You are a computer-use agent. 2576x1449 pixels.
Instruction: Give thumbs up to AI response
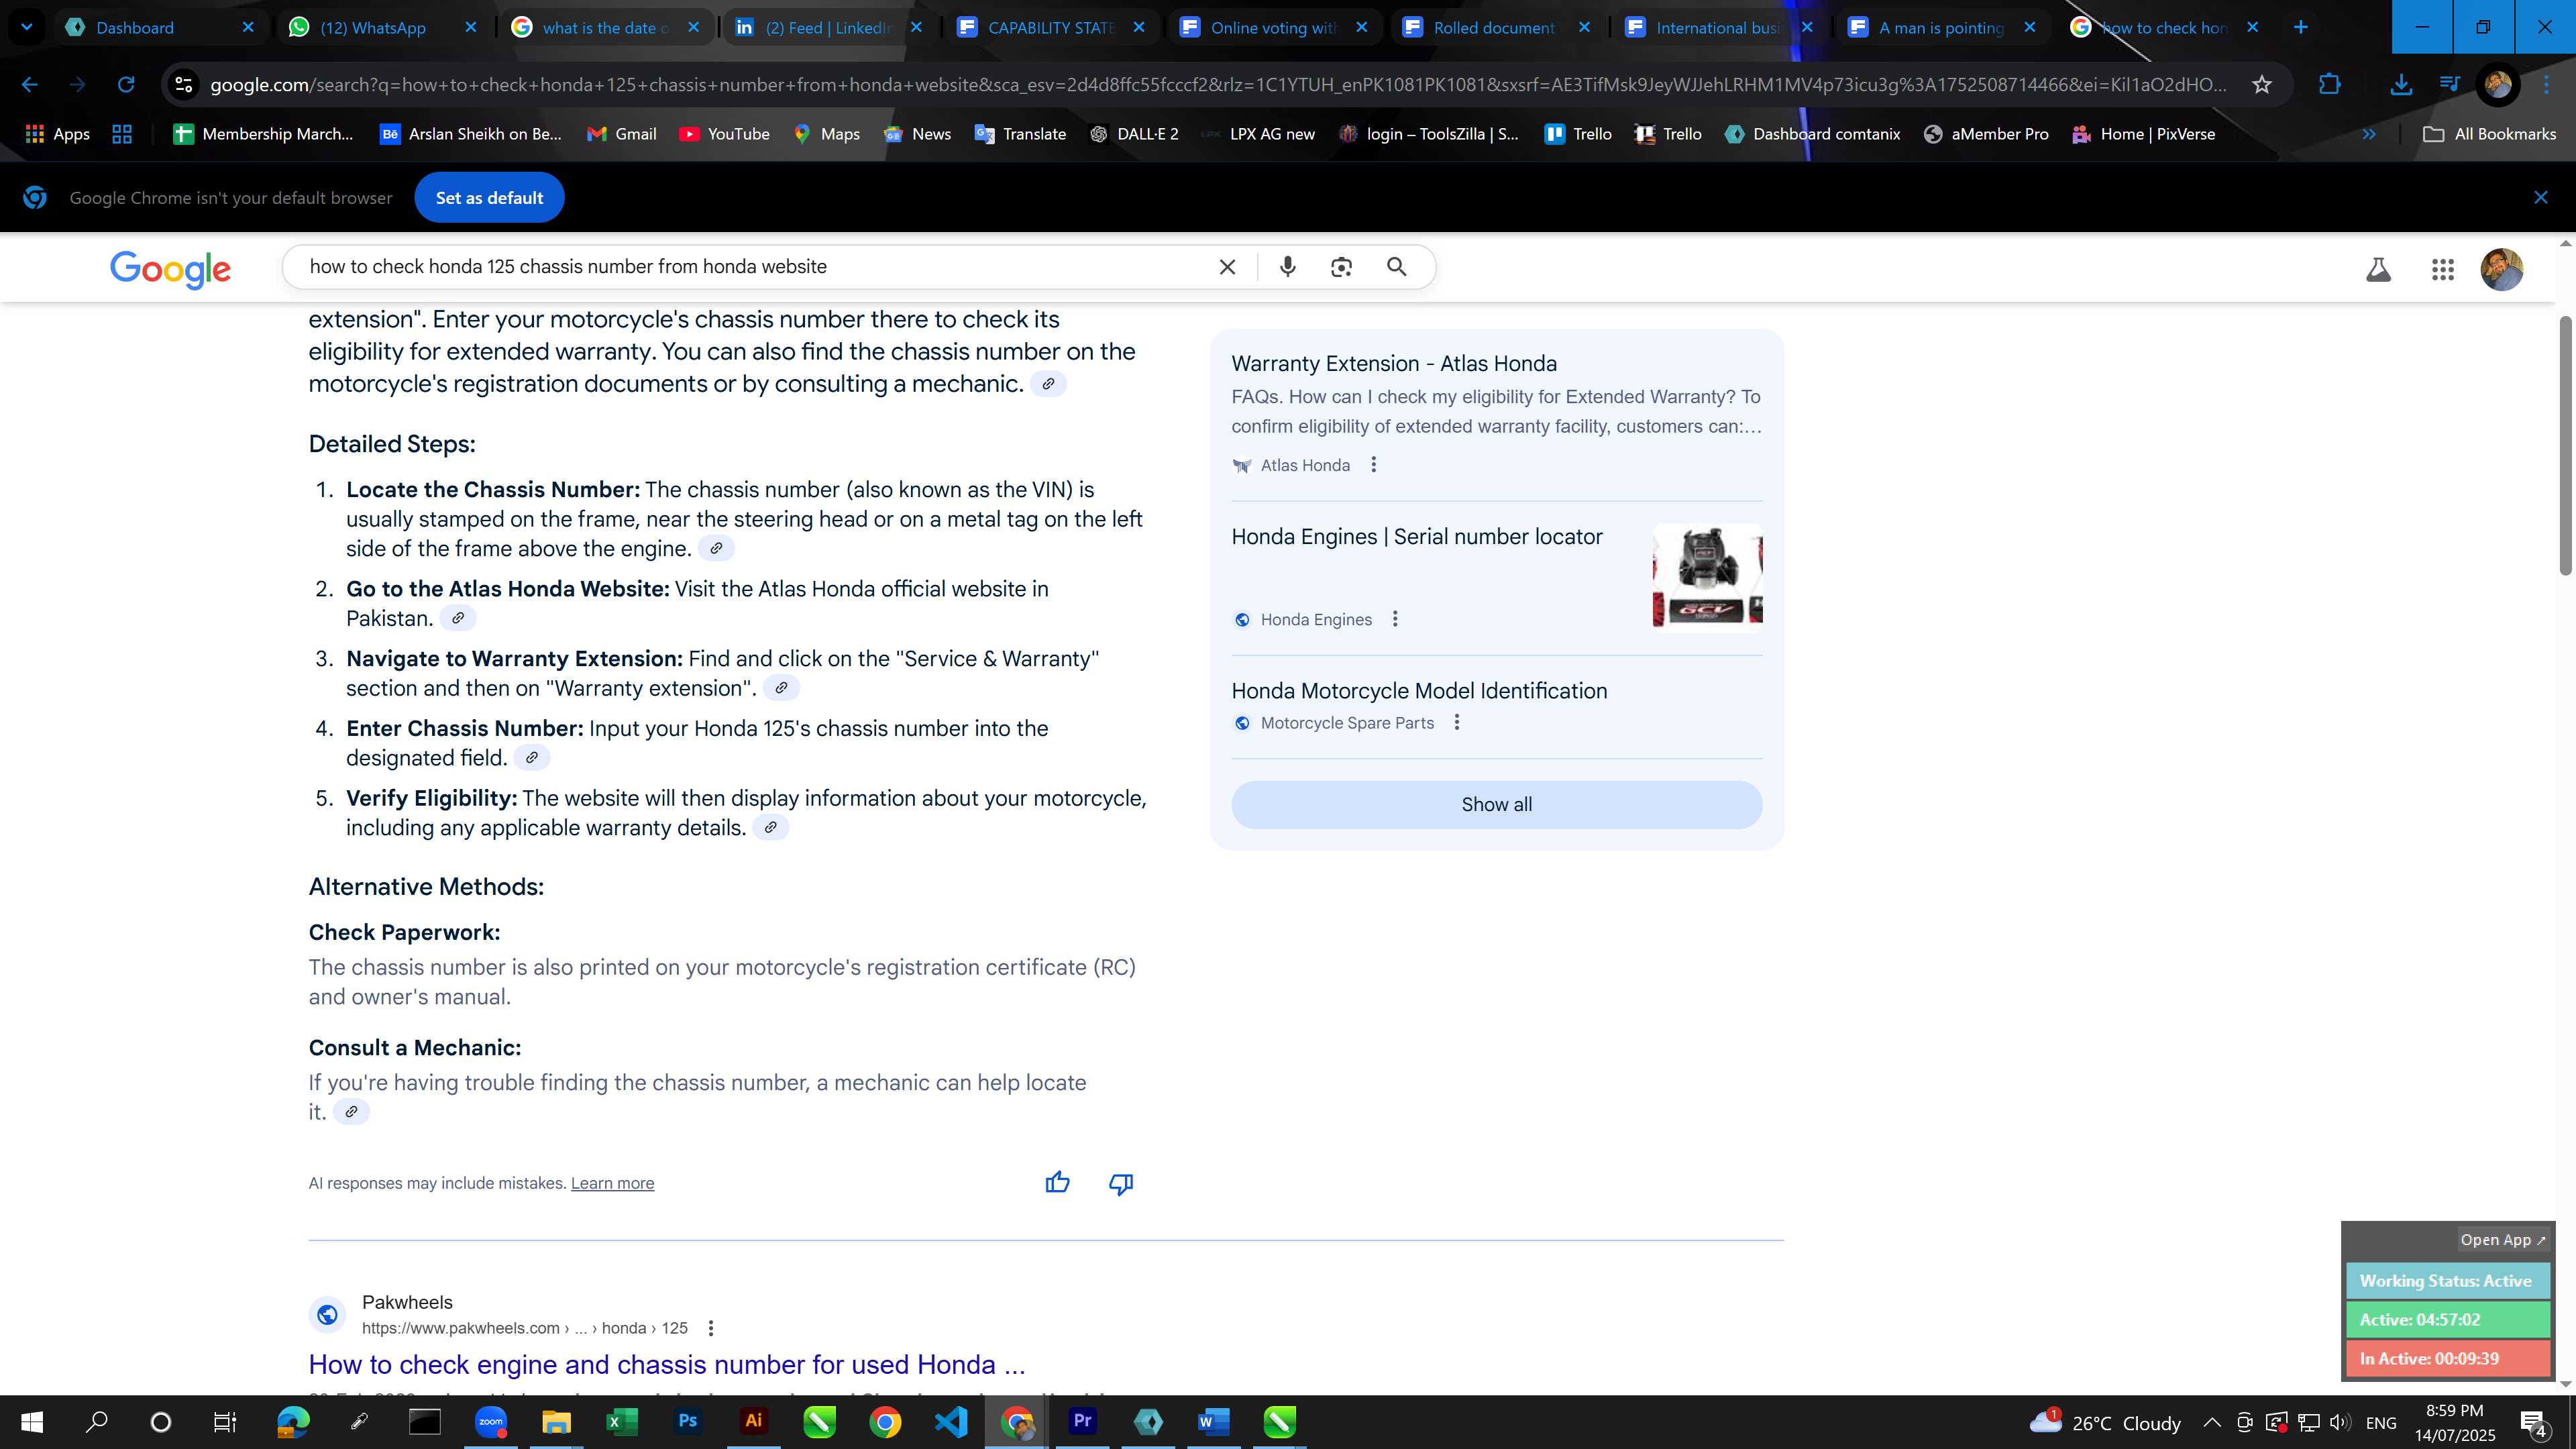click(1057, 1183)
